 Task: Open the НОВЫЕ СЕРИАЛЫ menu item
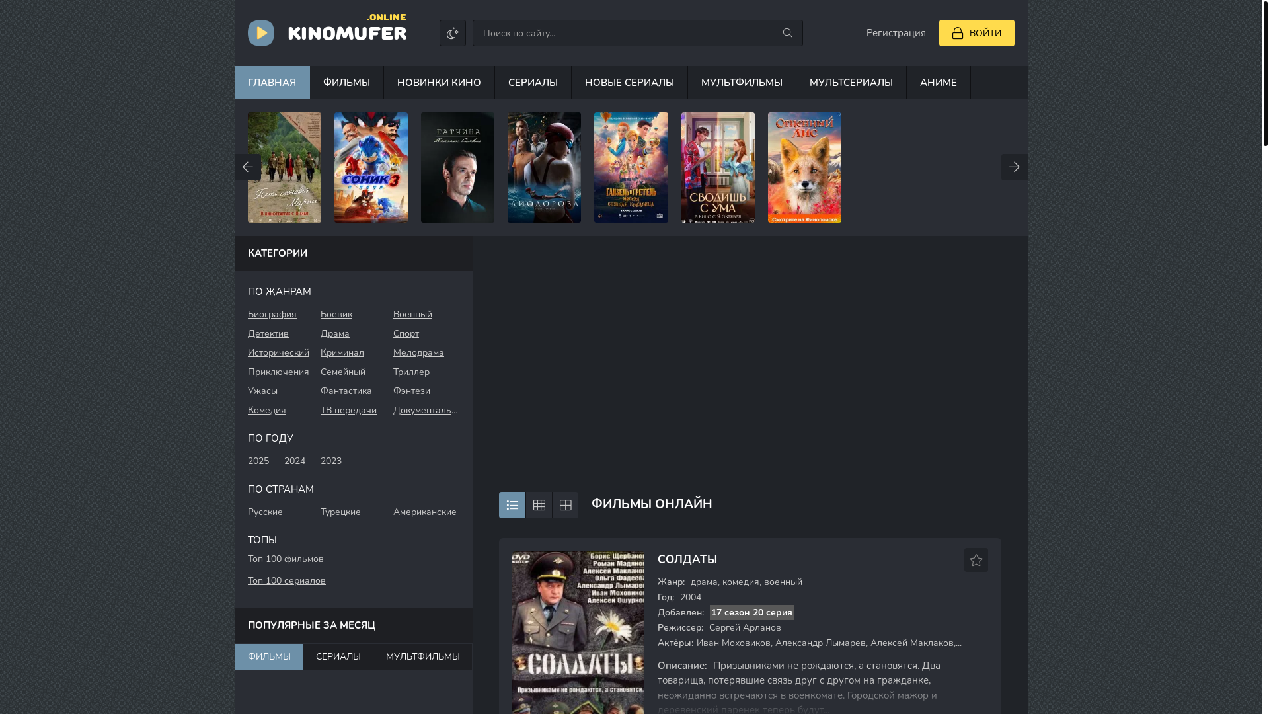(x=629, y=83)
